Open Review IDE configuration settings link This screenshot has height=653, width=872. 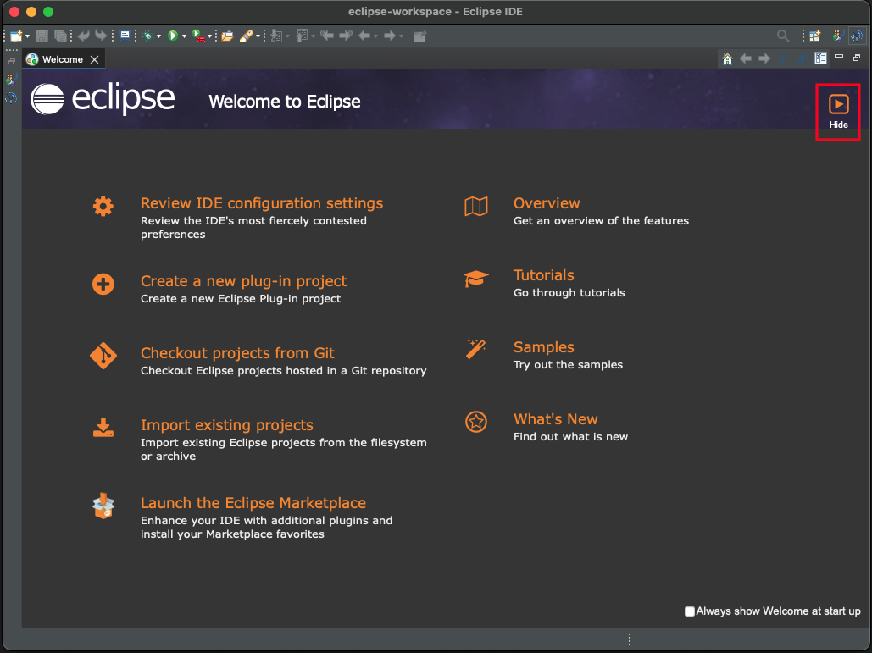261,203
